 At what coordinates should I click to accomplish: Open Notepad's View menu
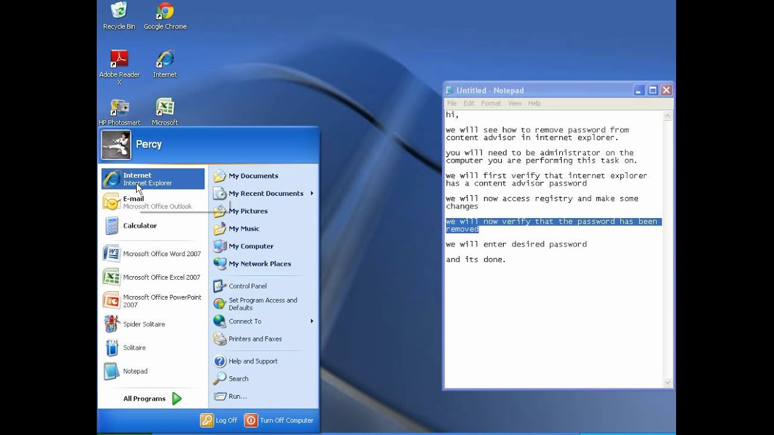(x=515, y=103)
